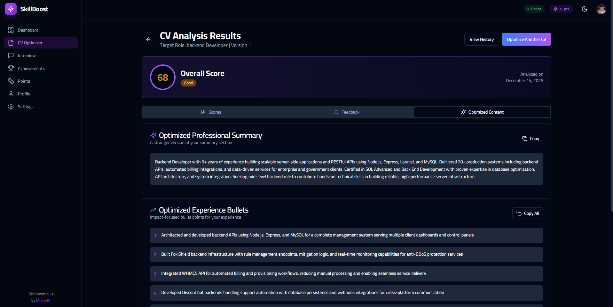Viewport: 613px width, 307px height.
Task: Click the Achievements trophy icon
Action: coord(11,68)
